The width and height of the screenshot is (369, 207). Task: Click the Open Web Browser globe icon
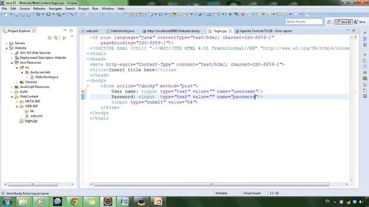[x=199, y=14]
